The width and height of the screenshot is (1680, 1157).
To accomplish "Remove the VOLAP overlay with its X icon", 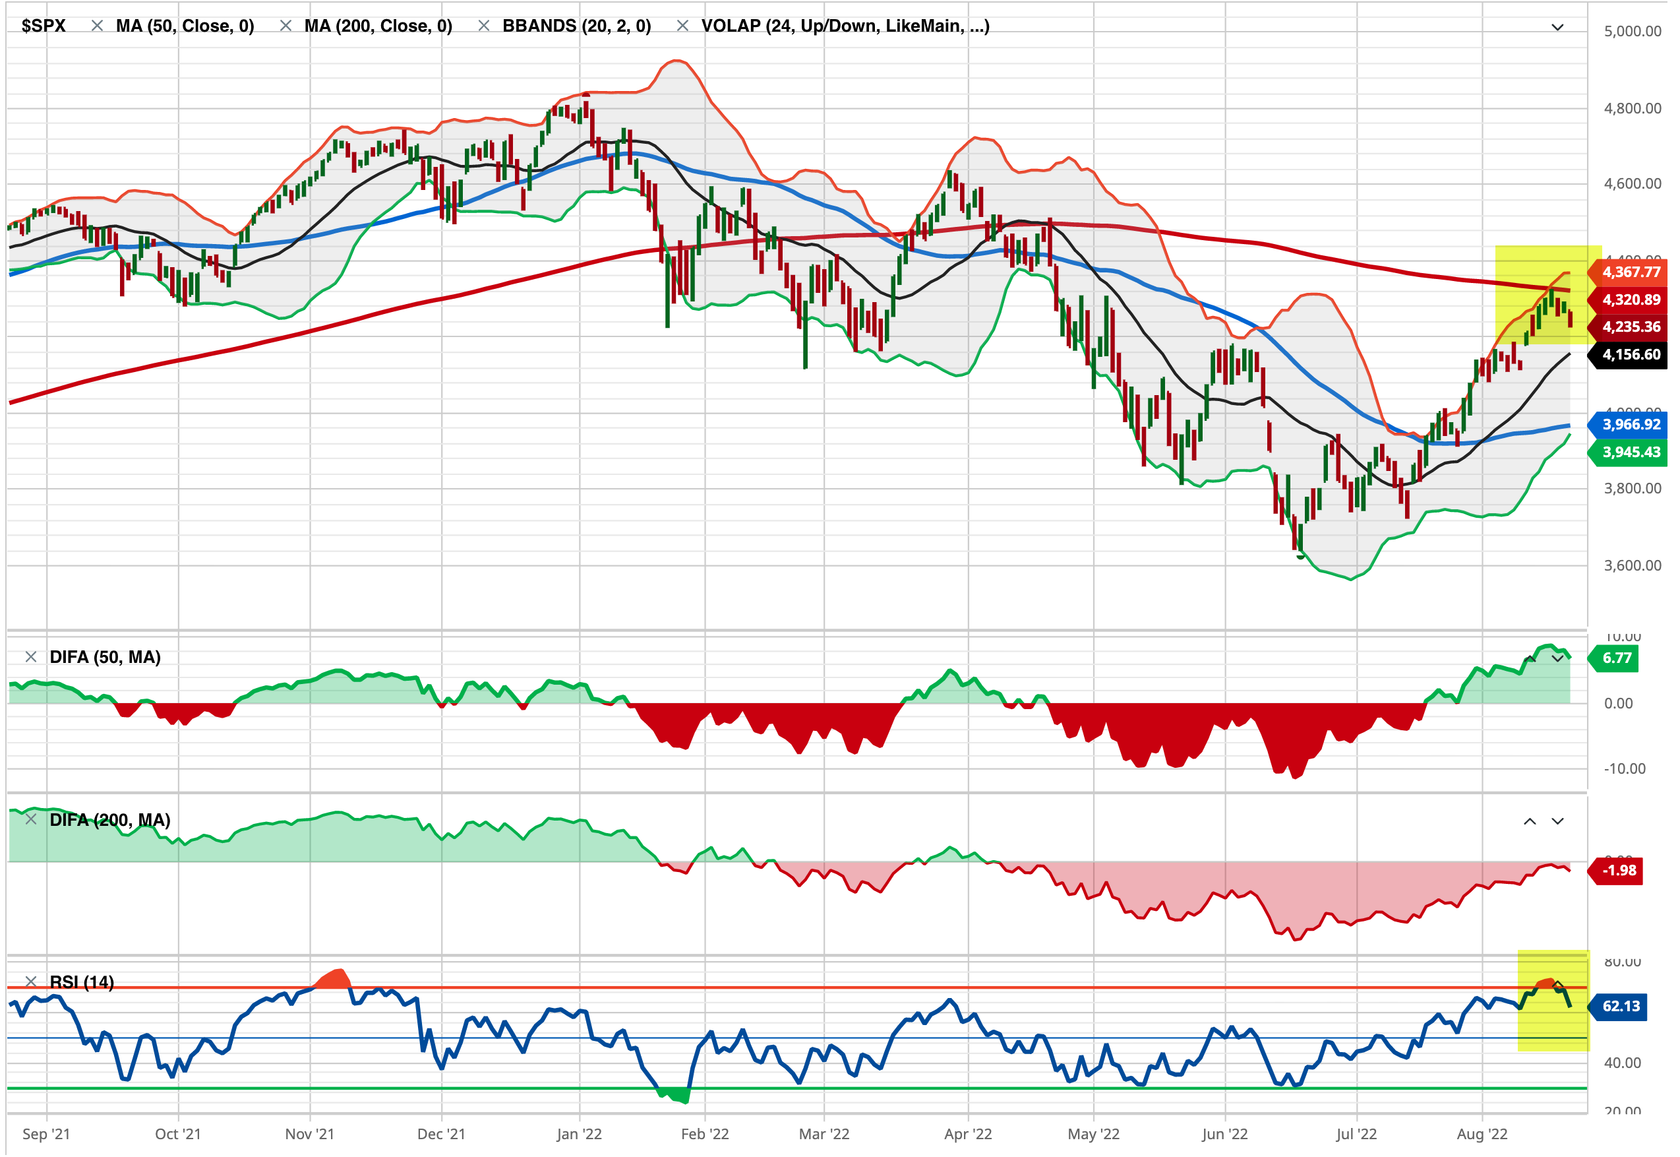I will click(682, 26).
